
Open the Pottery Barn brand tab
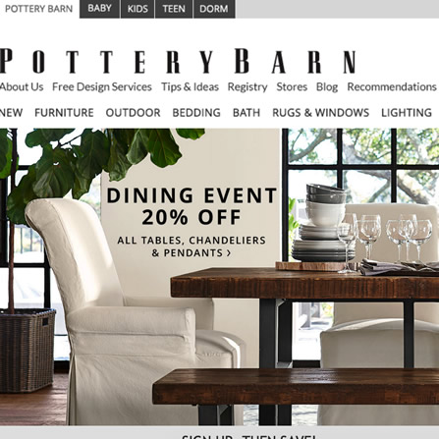tap(38, 9)
